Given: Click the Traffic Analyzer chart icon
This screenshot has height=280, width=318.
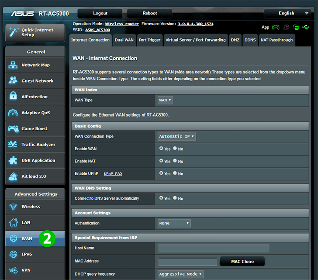Looking at the screenshot, I should click(x=13, y=144).
